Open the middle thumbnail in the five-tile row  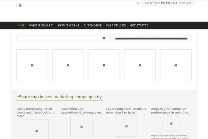click(x=104, y=65)
